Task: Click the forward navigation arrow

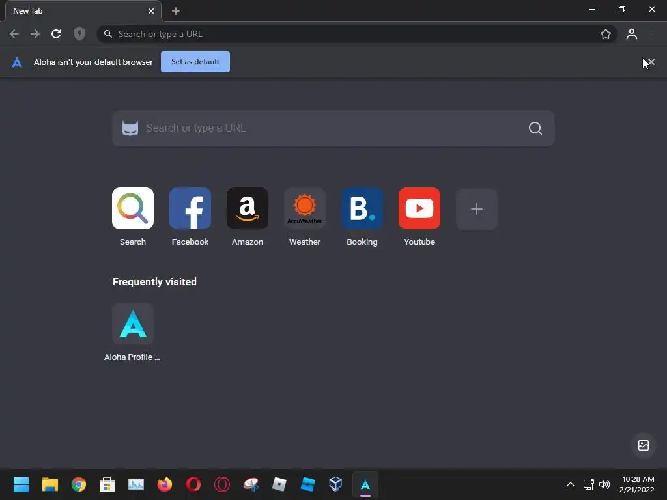Action: point(35,34)
